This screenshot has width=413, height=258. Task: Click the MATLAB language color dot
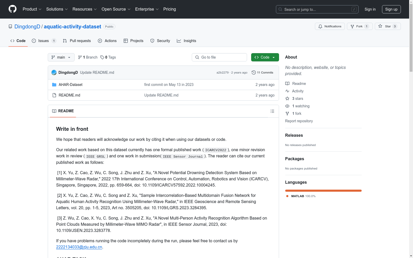point(287,196)
